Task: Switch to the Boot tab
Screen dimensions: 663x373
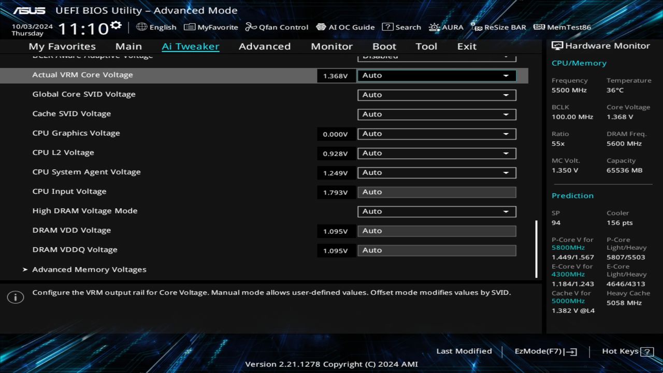Action: [384, 46]
